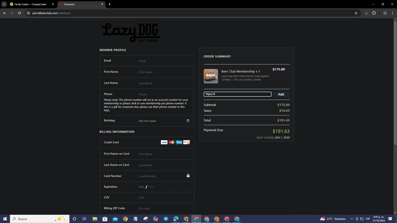397x223 pixels.
Task: Click the ESP language indicator
Action: click(x=368, y=219)
